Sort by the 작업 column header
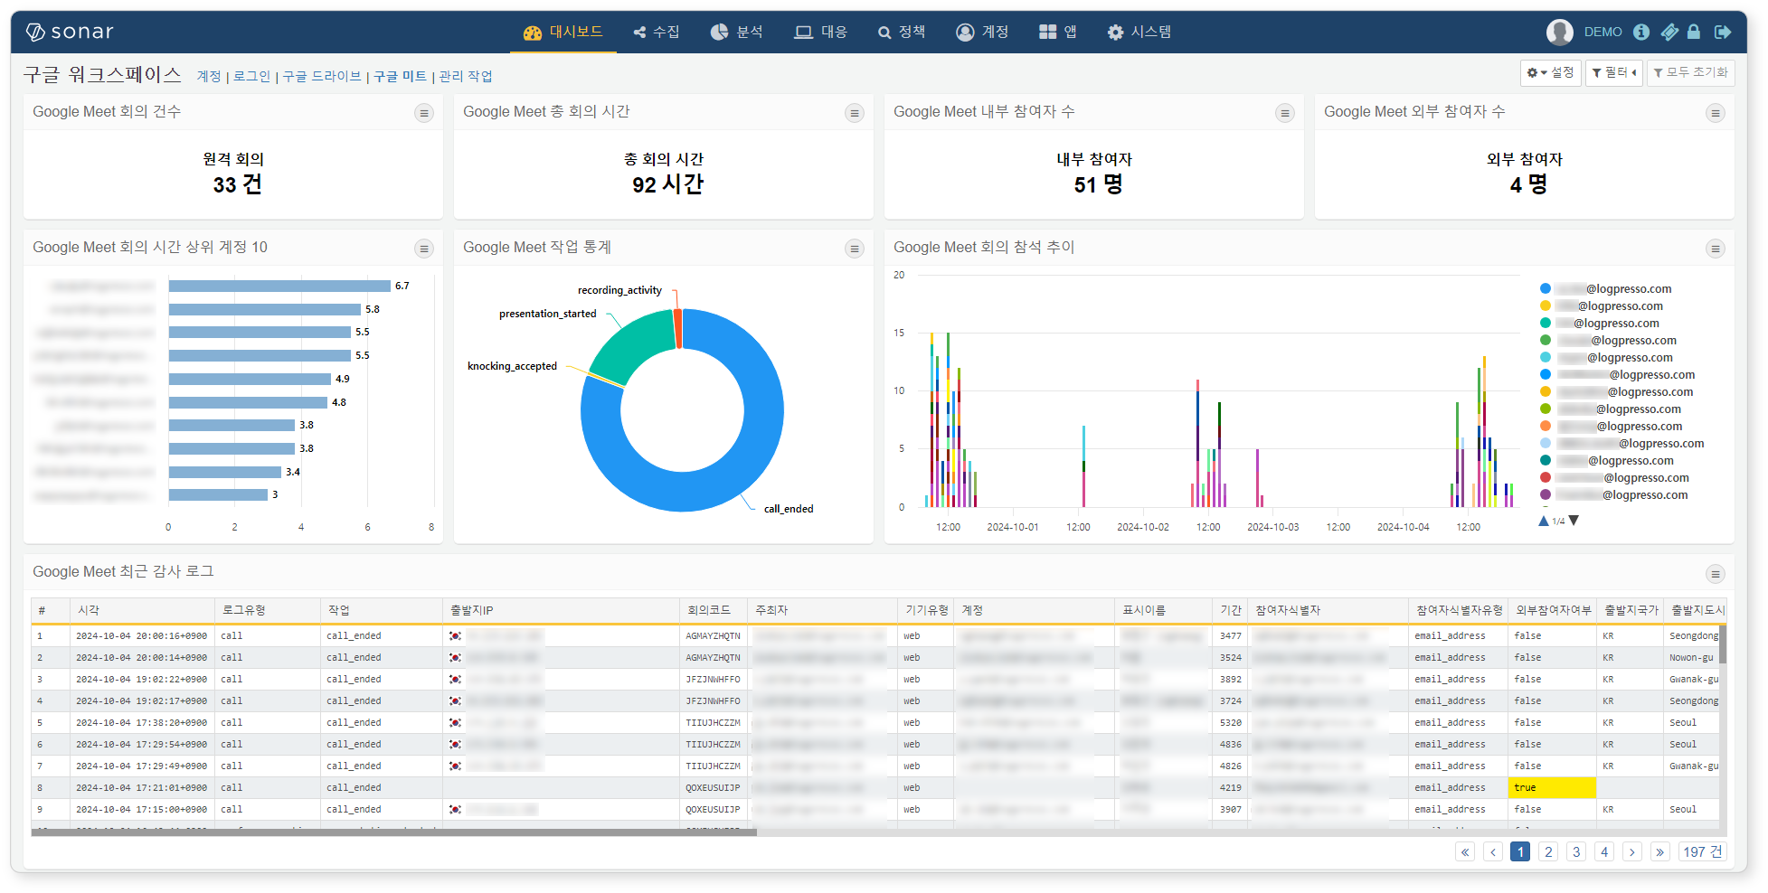The width and height of the screenshot is (1768, 893). point(381,610)
